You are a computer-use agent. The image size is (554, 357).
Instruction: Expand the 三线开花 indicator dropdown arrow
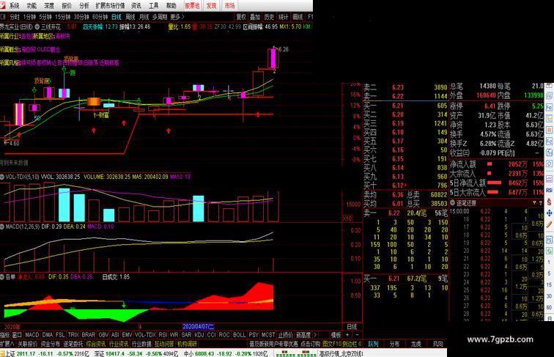(x=37, y=26)
